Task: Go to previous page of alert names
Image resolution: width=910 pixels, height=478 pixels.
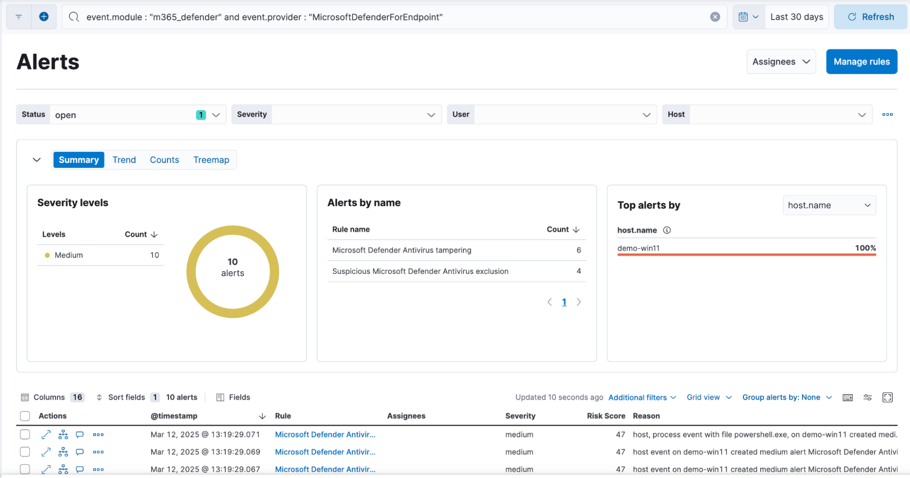Action: click(549, 302)
